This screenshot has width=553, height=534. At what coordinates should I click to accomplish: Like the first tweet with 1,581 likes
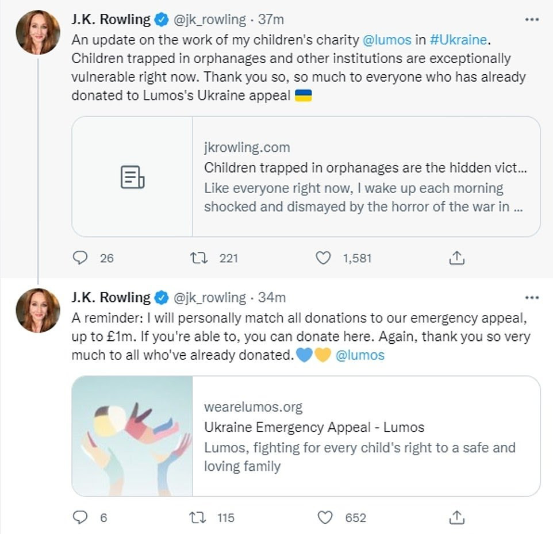pyautogui.click(x=325, y=258)
